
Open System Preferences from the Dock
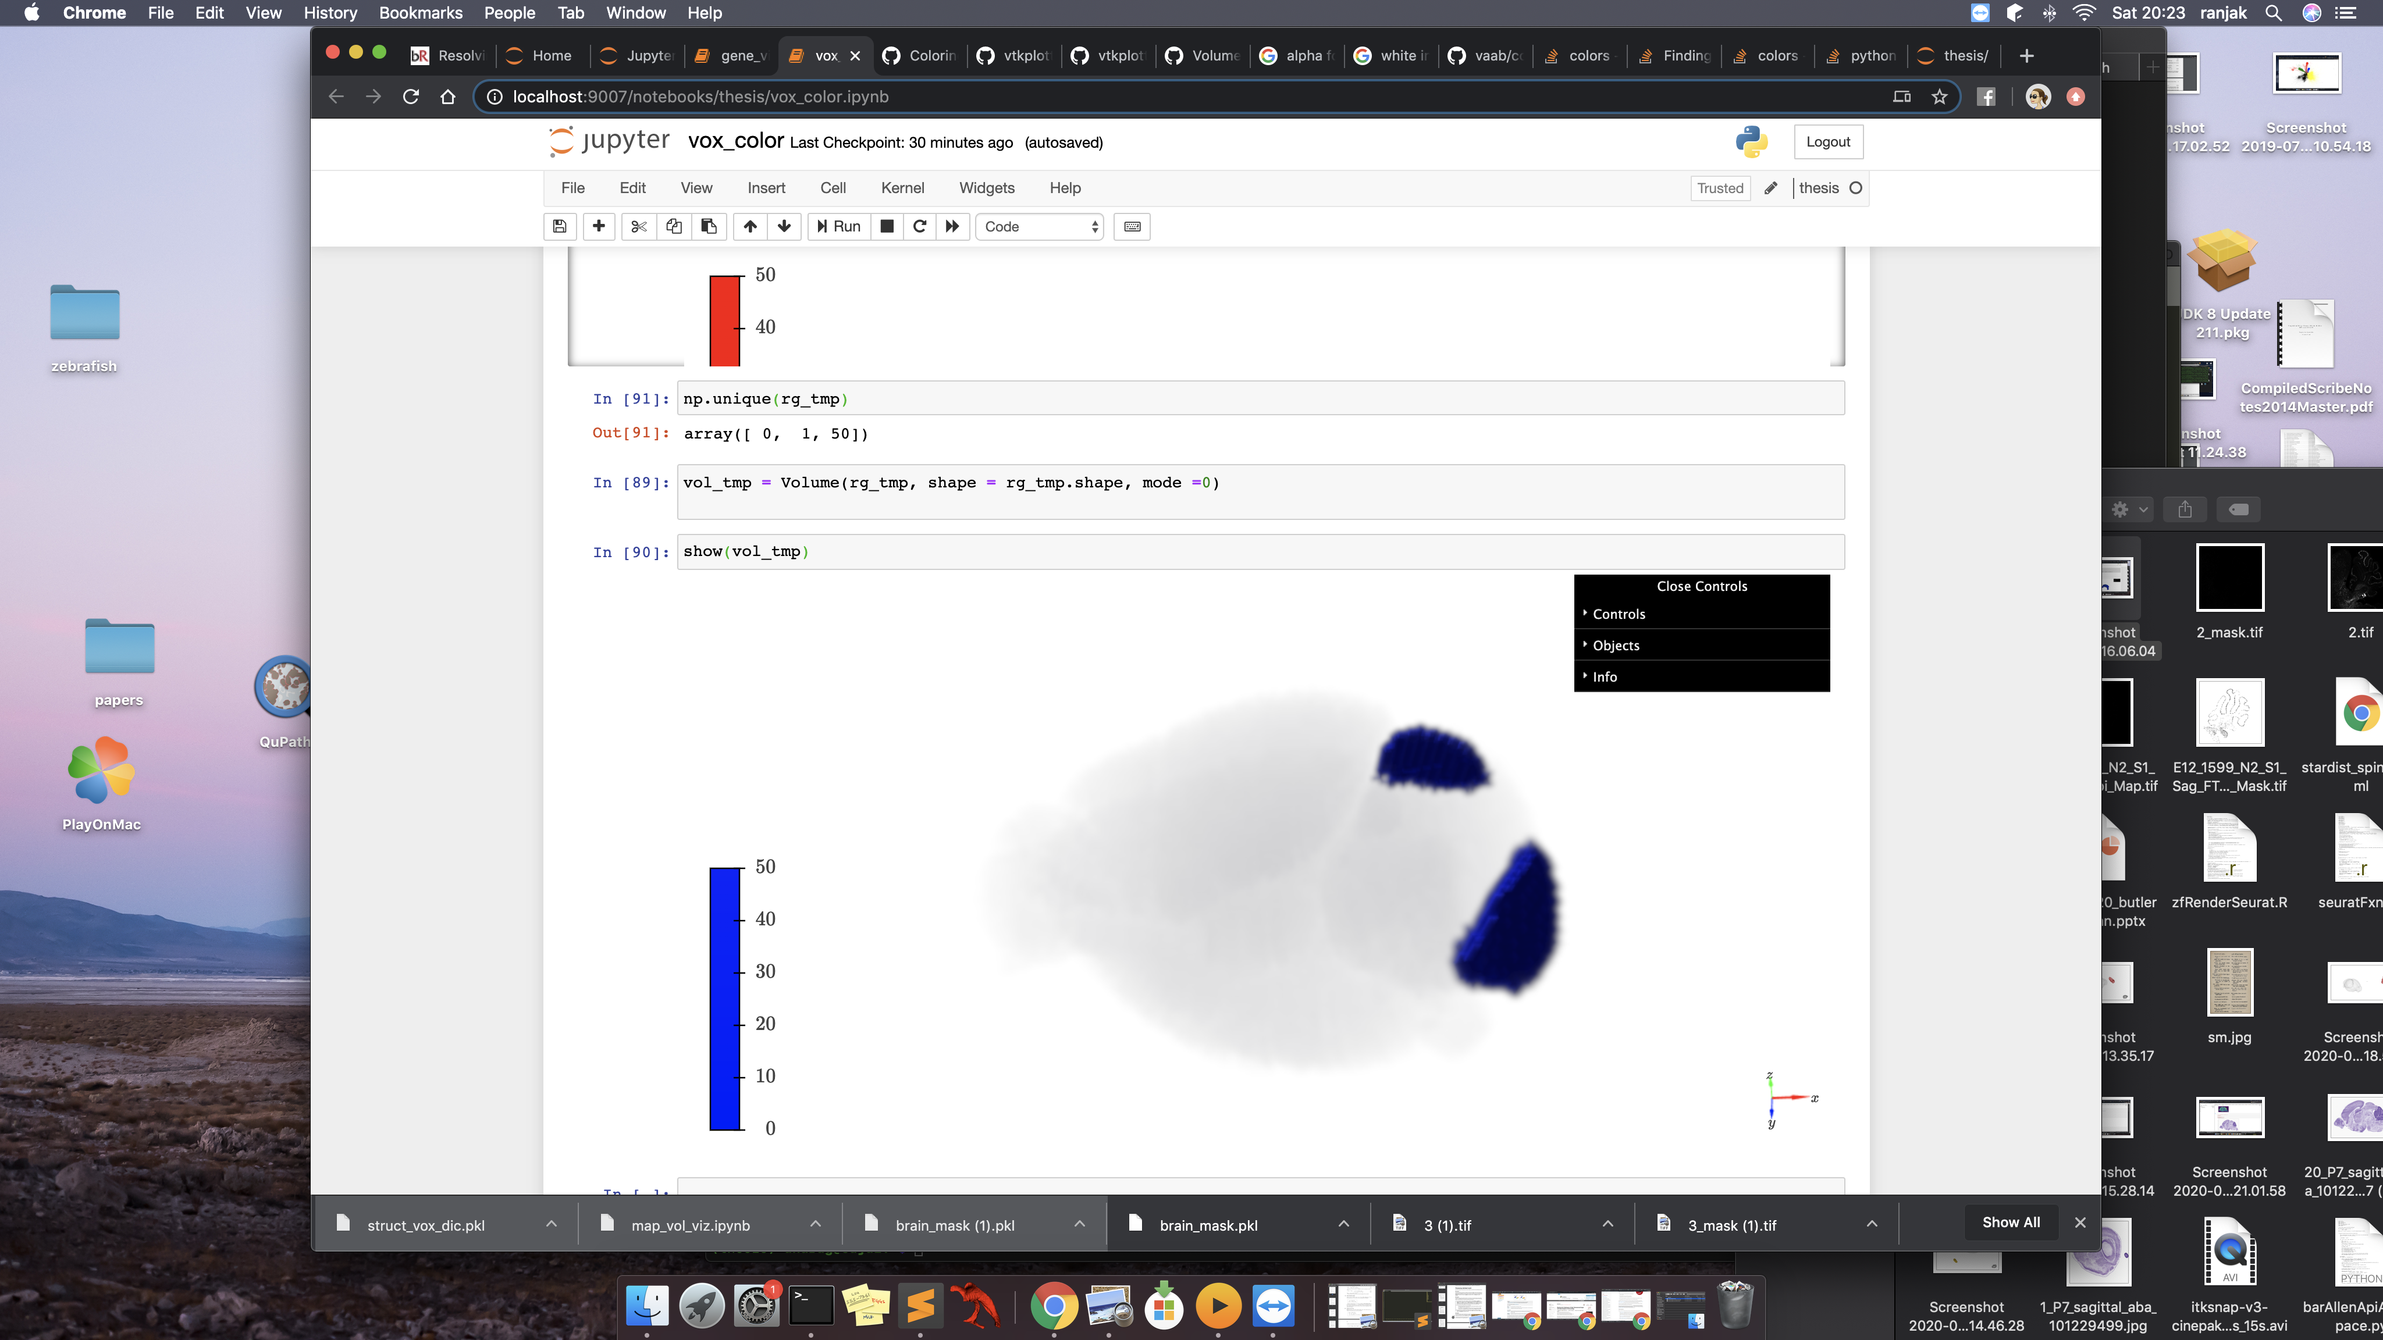[756, 1306]
